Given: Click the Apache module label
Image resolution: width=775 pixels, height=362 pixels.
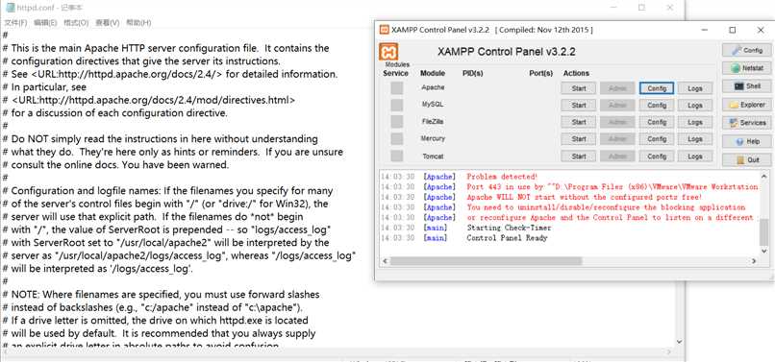Looking at the screenshot, I should click(x=433, y=87).
